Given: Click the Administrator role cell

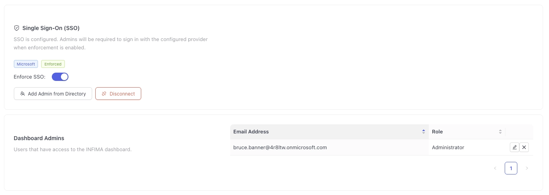Looking at the screenshot, I should click(x=448, y=147).
